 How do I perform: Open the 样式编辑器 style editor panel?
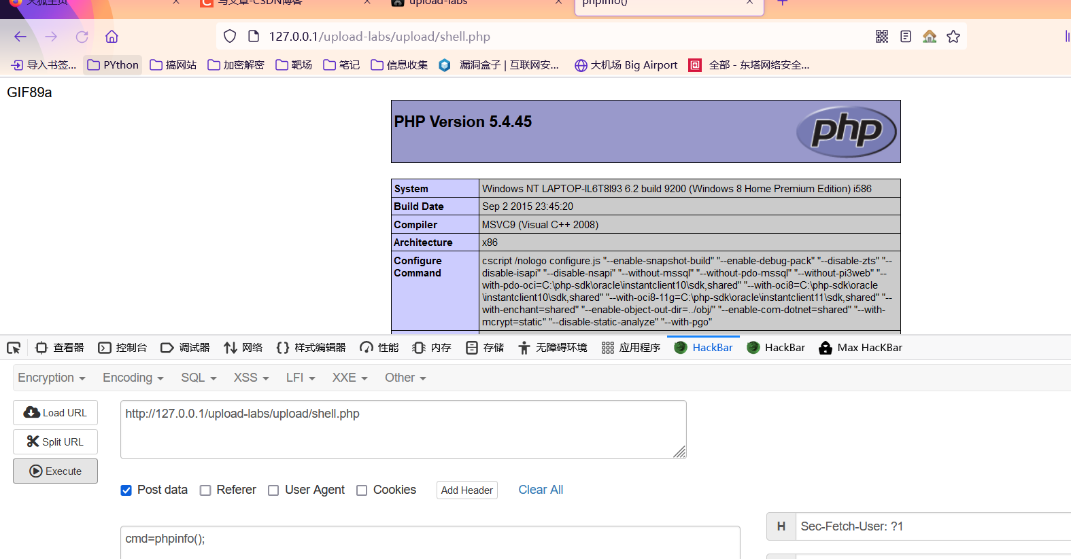[311, 348]
